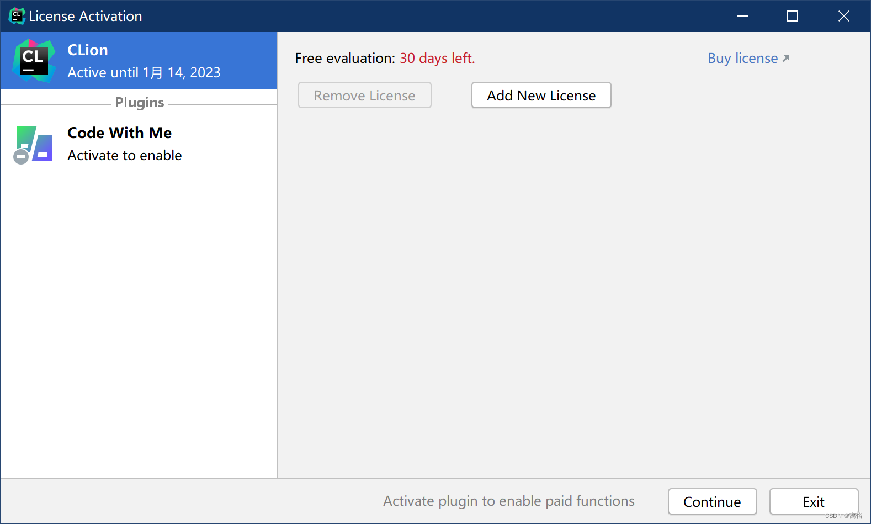
Task: Click the 'Free evaluation:' label
Action: point(345,59)
